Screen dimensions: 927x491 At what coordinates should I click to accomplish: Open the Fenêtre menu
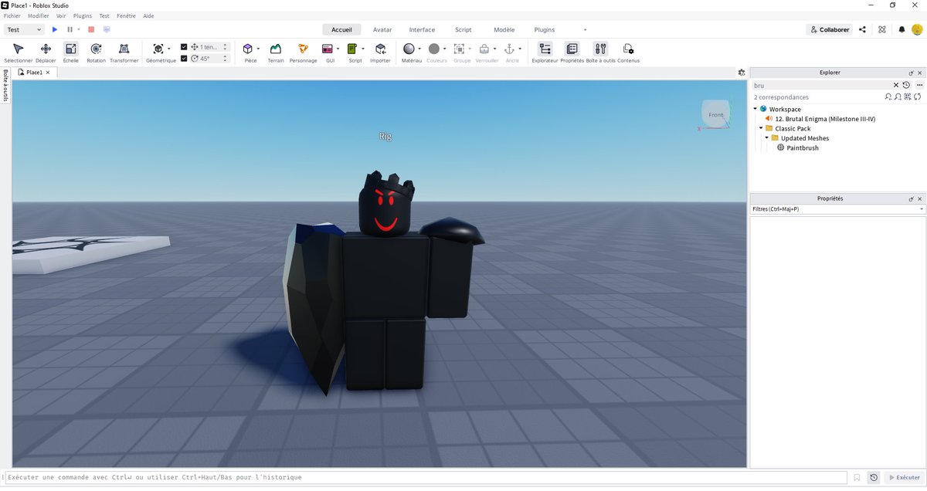pos(126,15)
